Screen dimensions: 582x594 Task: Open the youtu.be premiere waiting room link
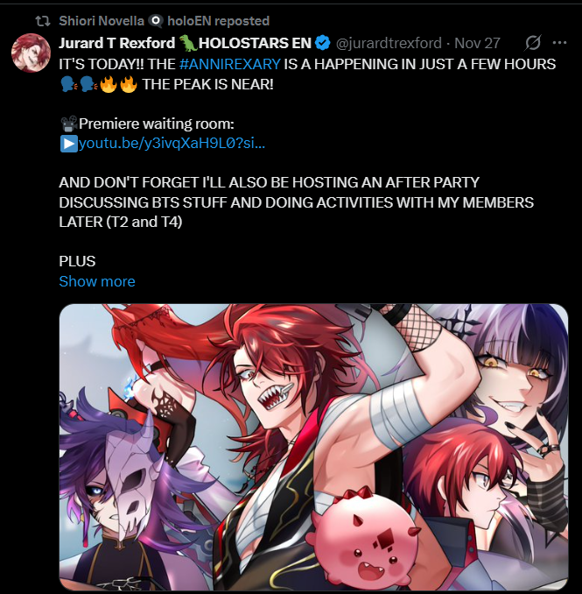(x=172, y=144)
